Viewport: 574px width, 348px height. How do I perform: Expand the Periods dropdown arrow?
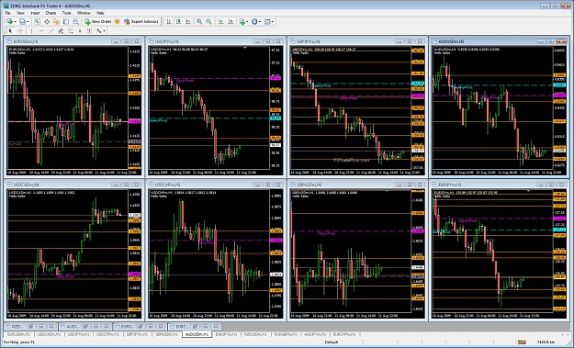[x=260, y=22]
